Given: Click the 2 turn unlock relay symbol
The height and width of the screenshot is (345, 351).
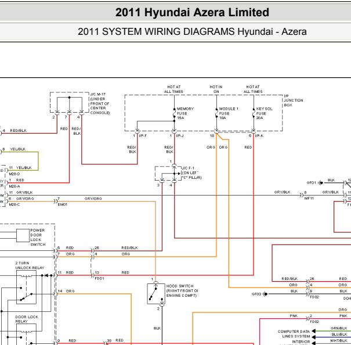Looking at the screenshot, I should pyautogui.click(x=26, y=287).
